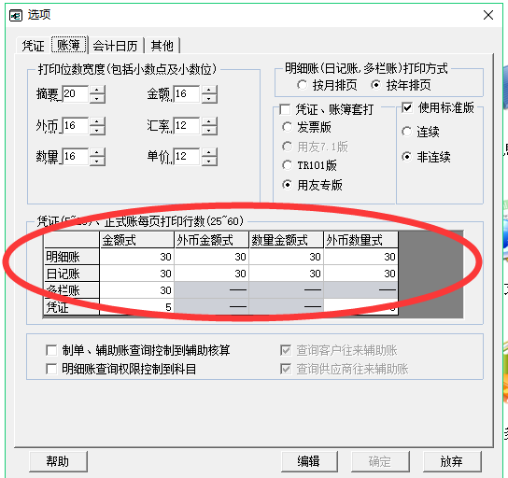
Task: Select TR101版 print format
Action: coord(287,165)
